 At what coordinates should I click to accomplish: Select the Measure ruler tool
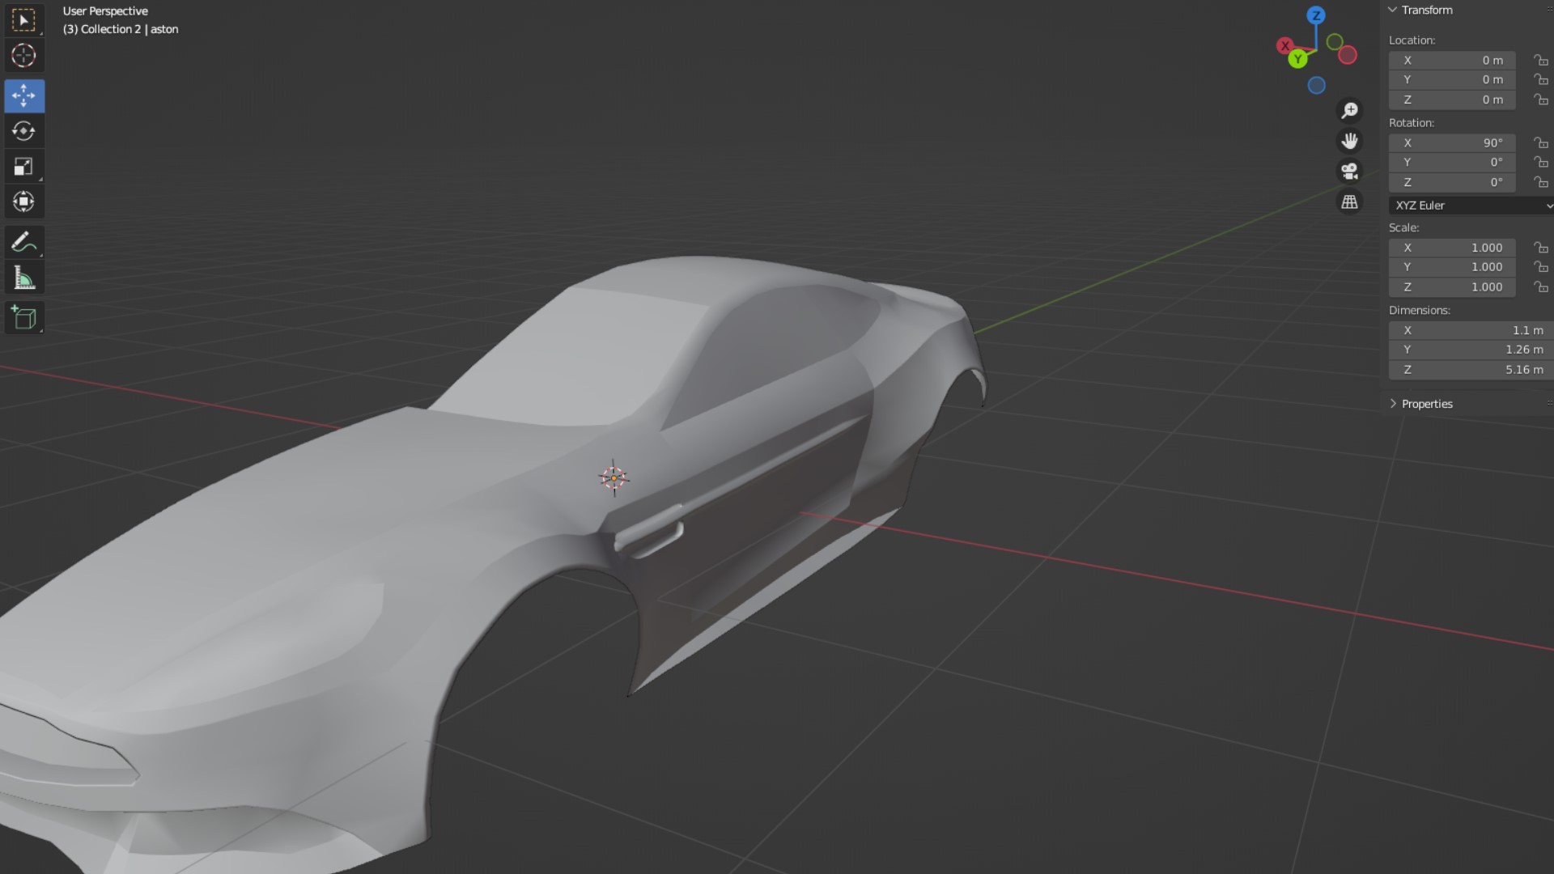pos(23,278)
